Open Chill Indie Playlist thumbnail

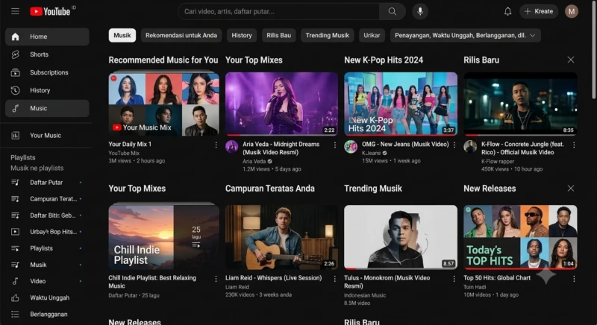tap(163, 236)
